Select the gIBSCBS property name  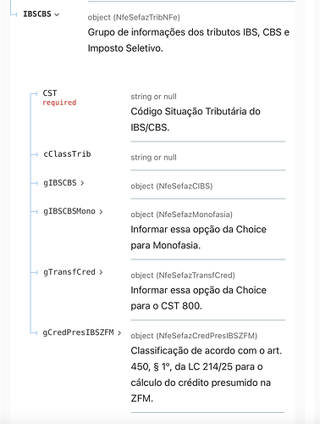tap(60, 183)
